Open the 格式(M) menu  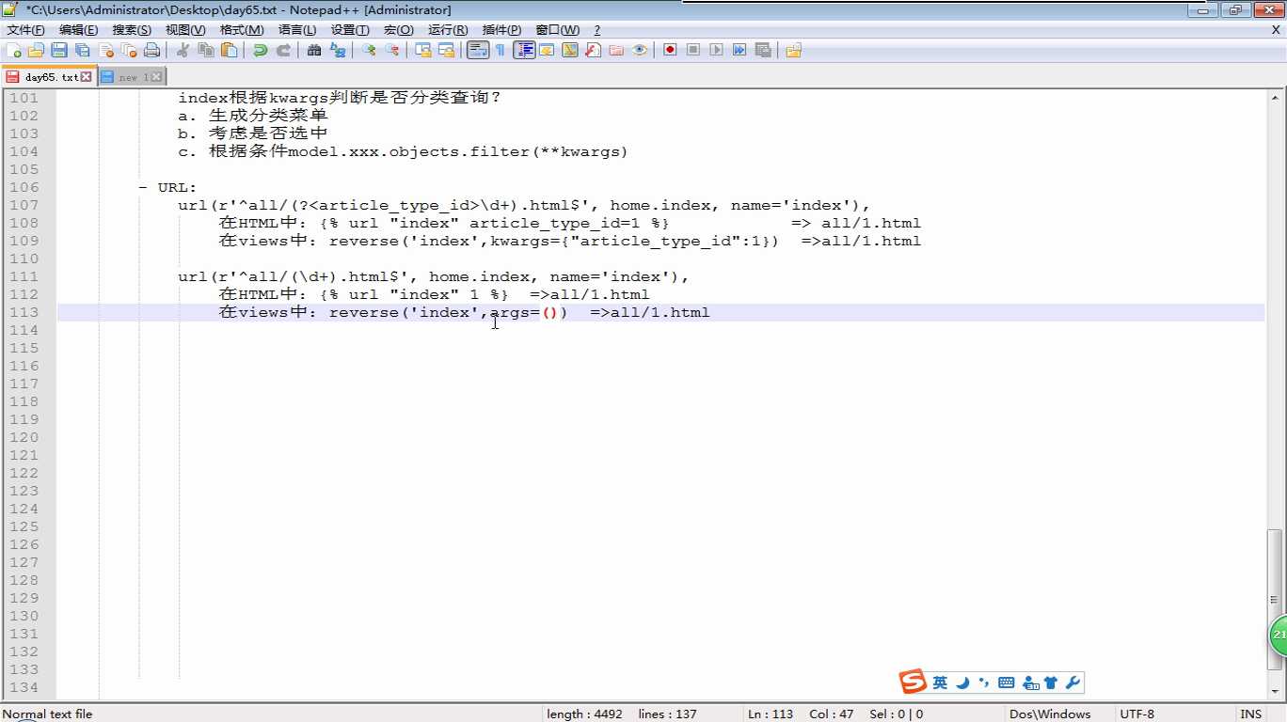point(242,30)
